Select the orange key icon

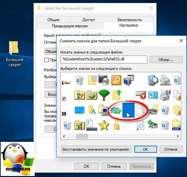coord(116,80)
